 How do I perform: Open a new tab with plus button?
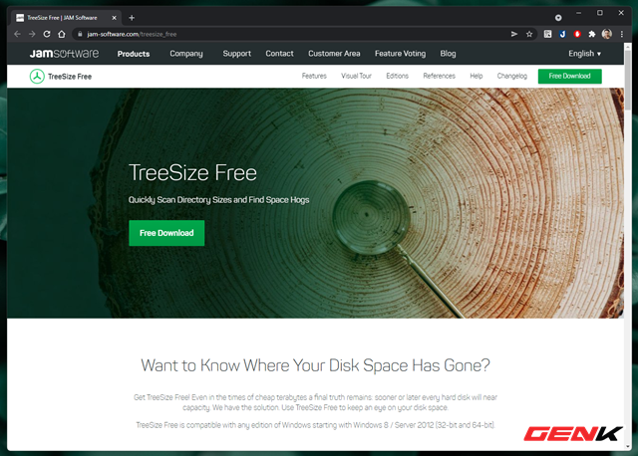tap(132, 17)
